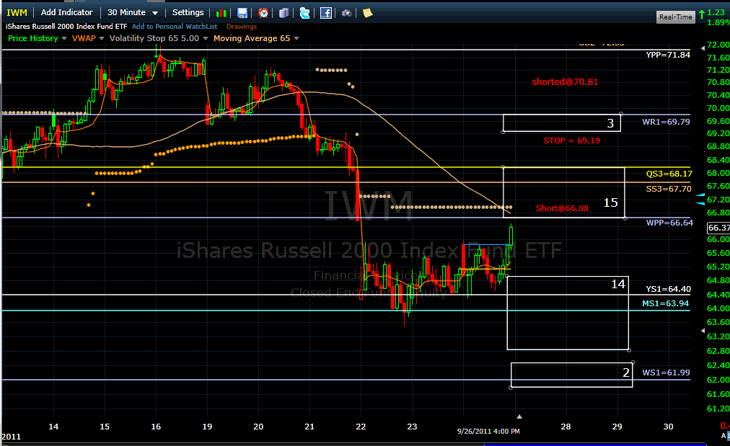
Task: Click the floppy disk save icon
Action: pyautogui.click(x=242, y=13)
